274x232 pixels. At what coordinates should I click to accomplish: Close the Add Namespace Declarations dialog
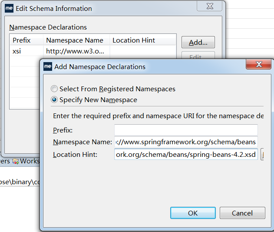point(259,64)
